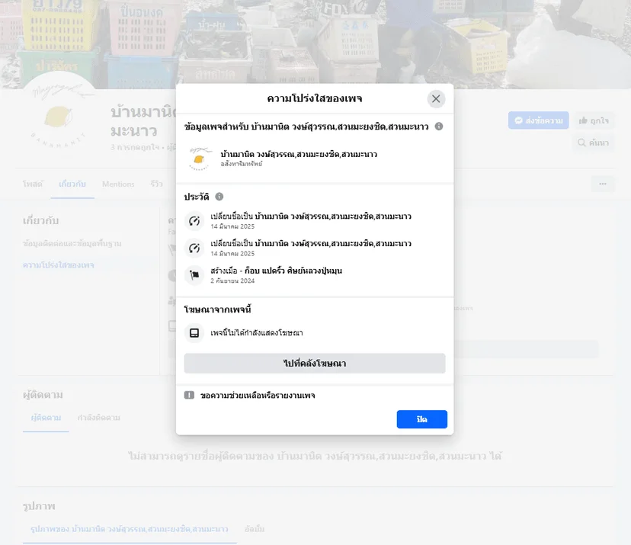
Task: Click the blue ปิด button
Action: click(421, 419)
